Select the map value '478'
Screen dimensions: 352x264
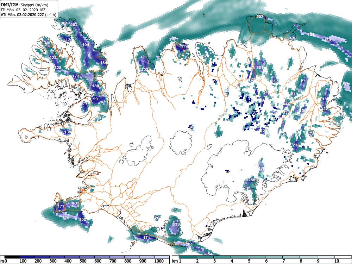pyautogui.click(x=311, y=134)
